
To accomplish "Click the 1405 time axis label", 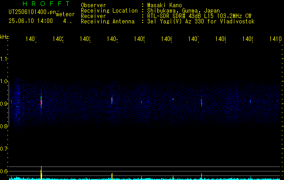I will (x=139, y=39).
